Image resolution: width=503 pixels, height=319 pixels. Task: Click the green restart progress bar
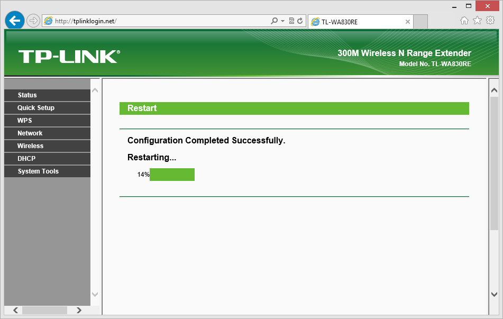(172, 175)
